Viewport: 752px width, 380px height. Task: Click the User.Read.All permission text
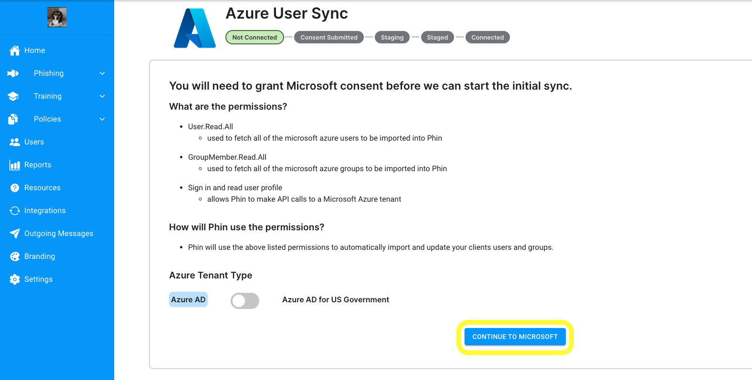tap(211, 126)
